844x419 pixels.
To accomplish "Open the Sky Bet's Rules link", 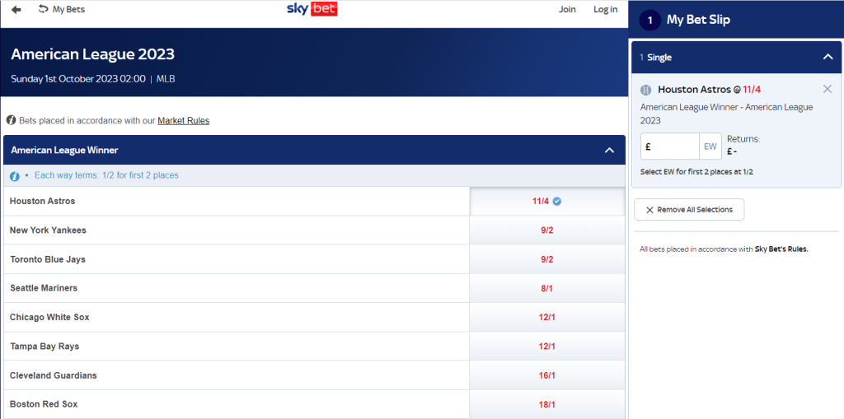I will coord(781,249).
